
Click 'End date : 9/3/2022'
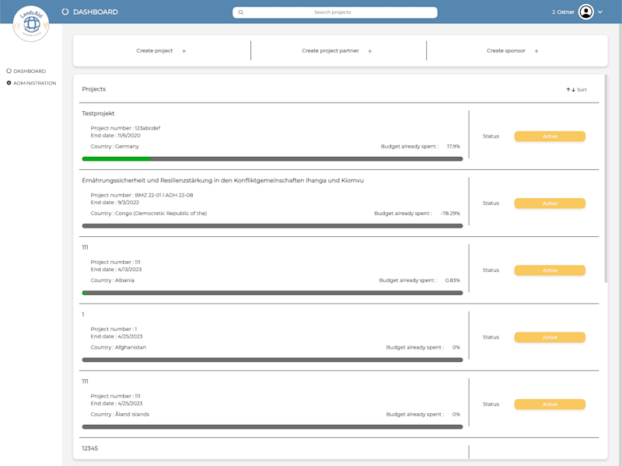114,203
